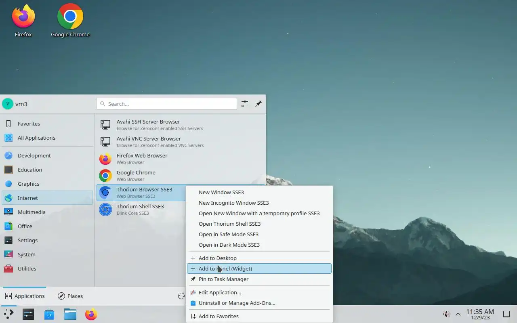Launch Thorium Shell SSE3

141,210
